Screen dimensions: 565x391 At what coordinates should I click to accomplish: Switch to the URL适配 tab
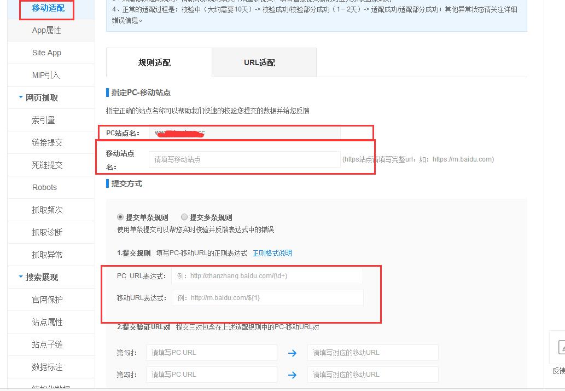[x=259, y=62]
